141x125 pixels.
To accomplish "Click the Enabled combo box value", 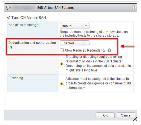I will point(72,43).
